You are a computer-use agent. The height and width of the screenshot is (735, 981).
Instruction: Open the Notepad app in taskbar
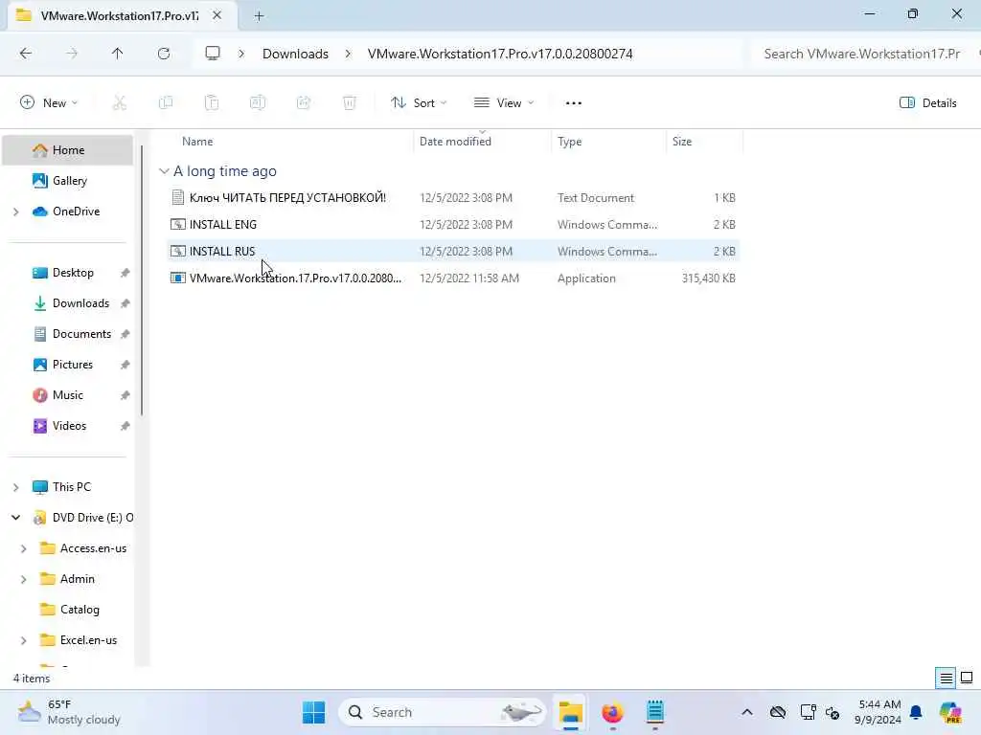coord(655,712)
